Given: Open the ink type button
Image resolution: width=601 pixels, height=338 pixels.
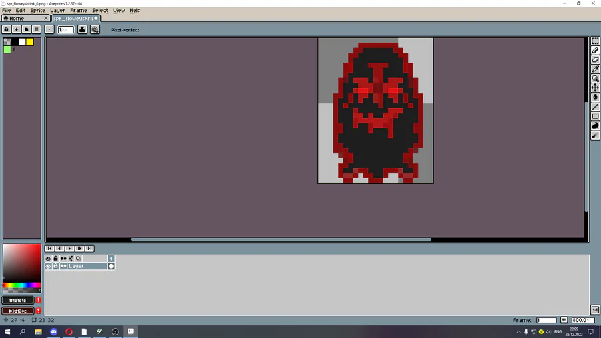Looking at the screenshot, I should coord(82,29).
